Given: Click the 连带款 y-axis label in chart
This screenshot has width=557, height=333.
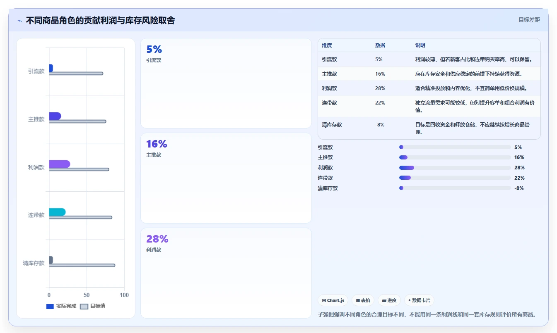Looking at the screenshot, I should (36, 215).
